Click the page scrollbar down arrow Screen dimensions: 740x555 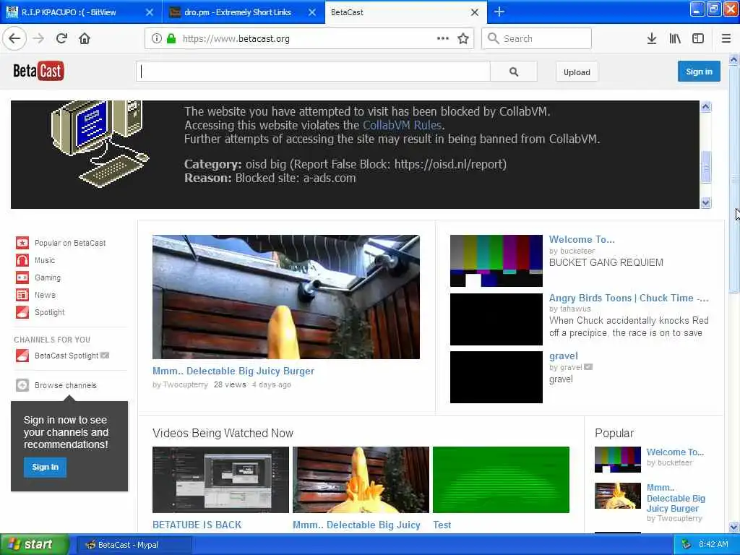tap(734, 527)
